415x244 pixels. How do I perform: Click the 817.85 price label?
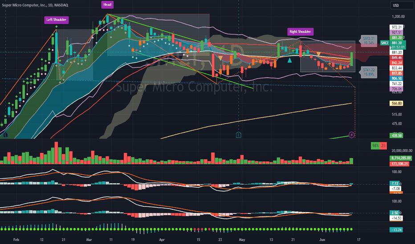click(x=396, y=73)
